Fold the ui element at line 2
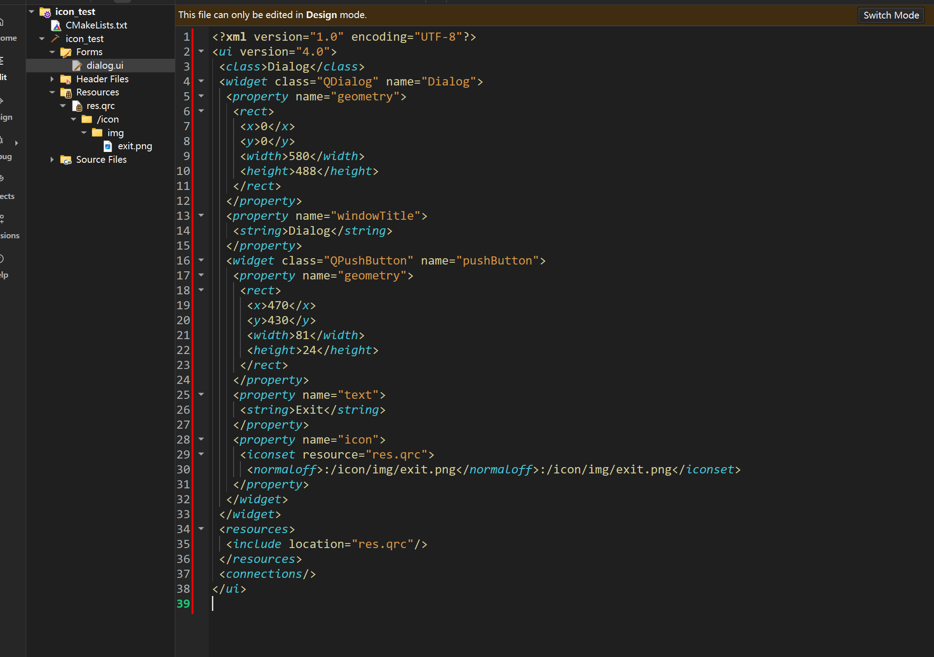The image size is (934, 657). (202, 52)
